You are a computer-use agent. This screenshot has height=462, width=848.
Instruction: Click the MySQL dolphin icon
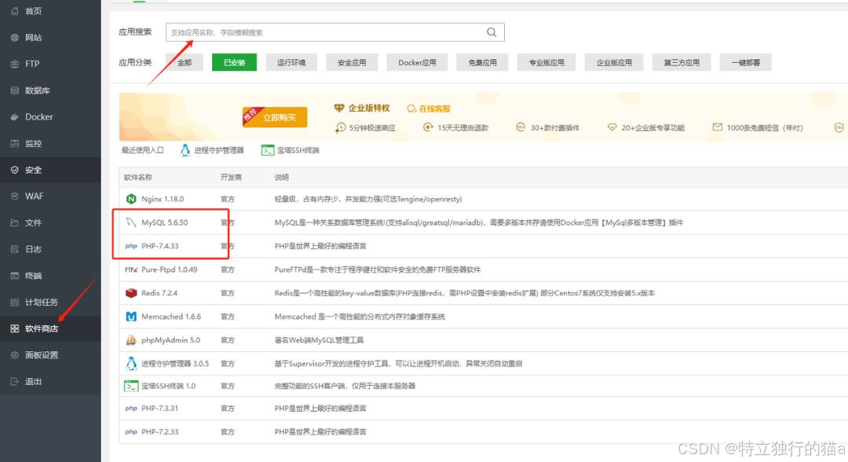[131, 222]
